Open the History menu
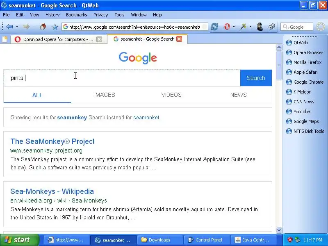 tap(52, 15)
